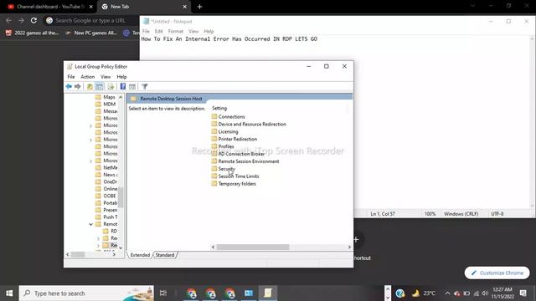Focus the Chrome address bar
The width and height of the screenshot is (536, 301).
pos(90,20)
